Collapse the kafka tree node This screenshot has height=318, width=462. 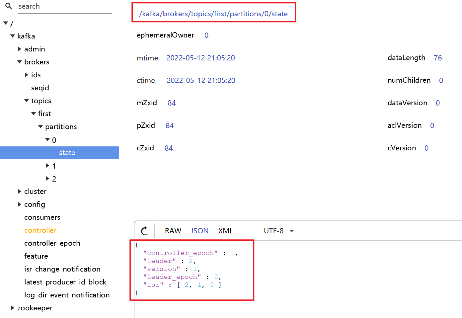(13, 36)
